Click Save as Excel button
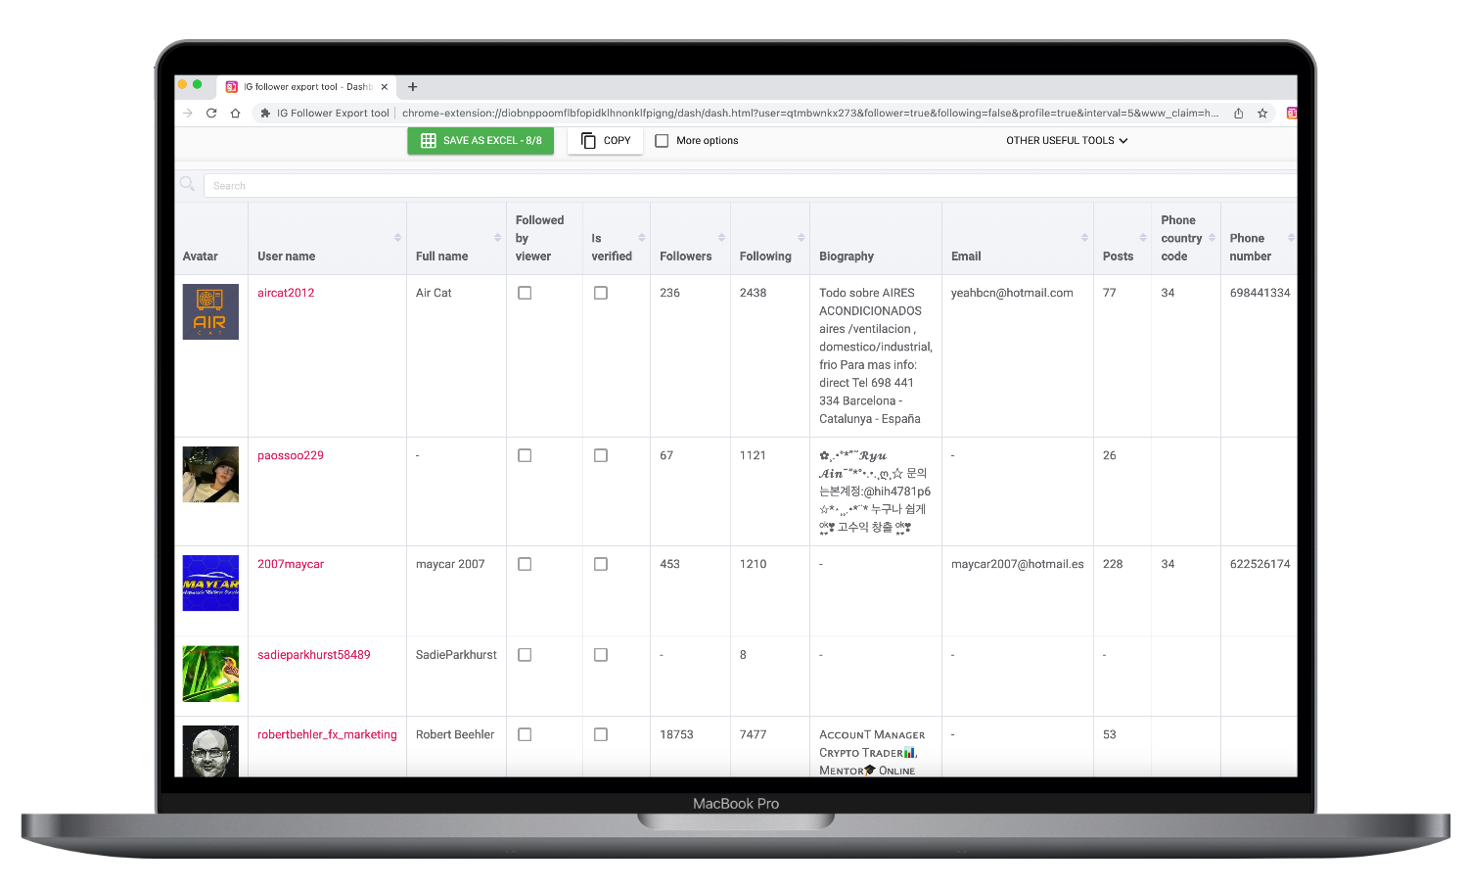Screen dimensions: 1466x889 point(481,141)
